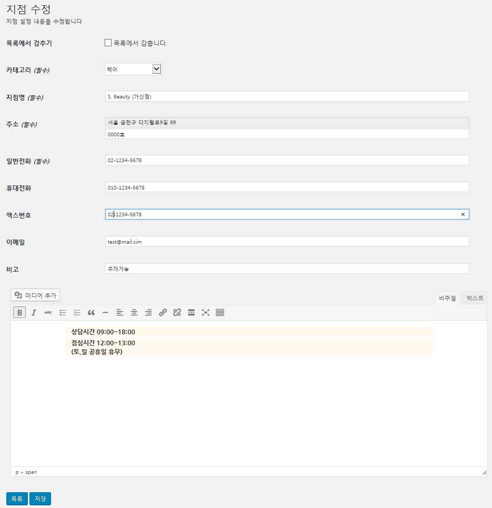Grab the editor resize handle corner
Screen dimensions: 492x508
point(484,473)
